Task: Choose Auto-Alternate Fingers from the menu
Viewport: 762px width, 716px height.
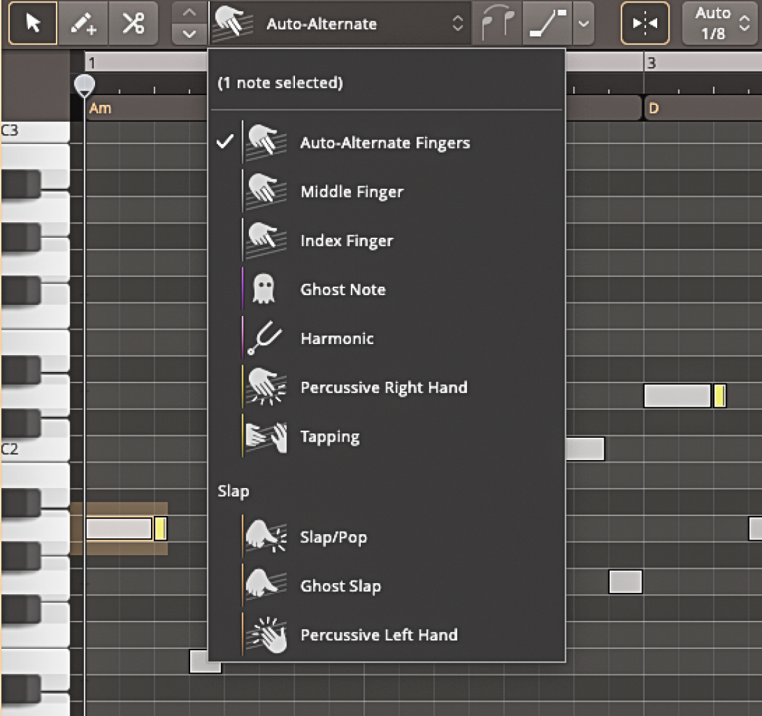Action: 387,143
